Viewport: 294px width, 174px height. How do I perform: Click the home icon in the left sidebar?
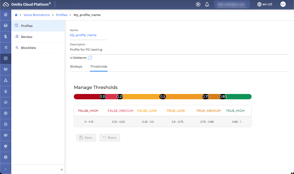5,15
